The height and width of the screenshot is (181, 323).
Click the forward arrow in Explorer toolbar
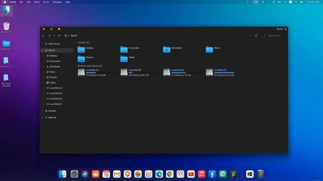(49, 36)
